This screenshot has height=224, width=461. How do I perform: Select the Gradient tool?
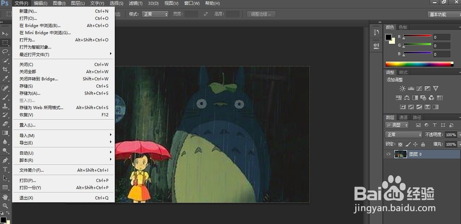(5, 133)
